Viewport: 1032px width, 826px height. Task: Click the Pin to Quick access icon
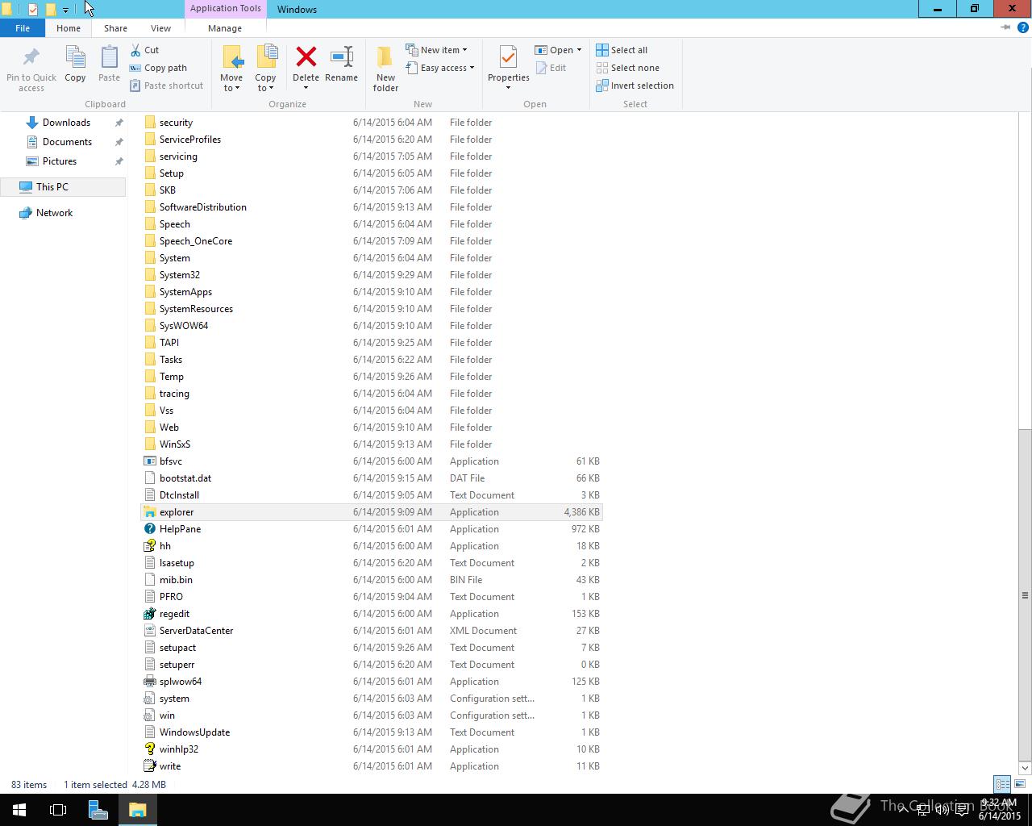point(31,57)
